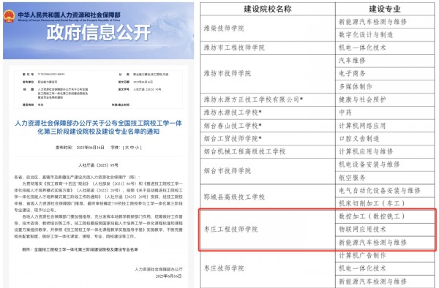The height and width of the screenshot is (288, 439).
Task: Select the 潍坊水源技工学校 cell
Action: click(268, 113)
